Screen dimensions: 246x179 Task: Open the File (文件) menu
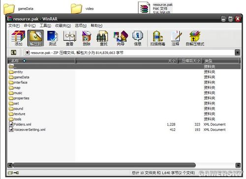pos(14,26)
